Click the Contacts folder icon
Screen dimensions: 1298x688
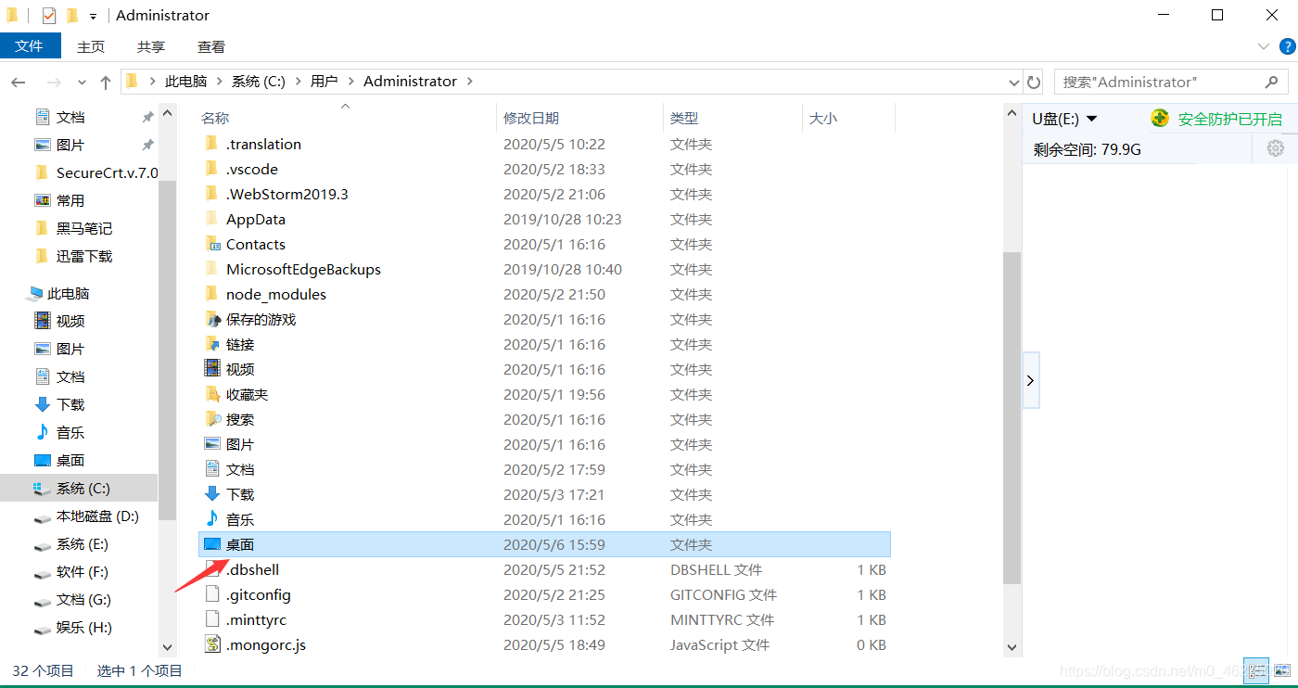(x=212, y=244)
